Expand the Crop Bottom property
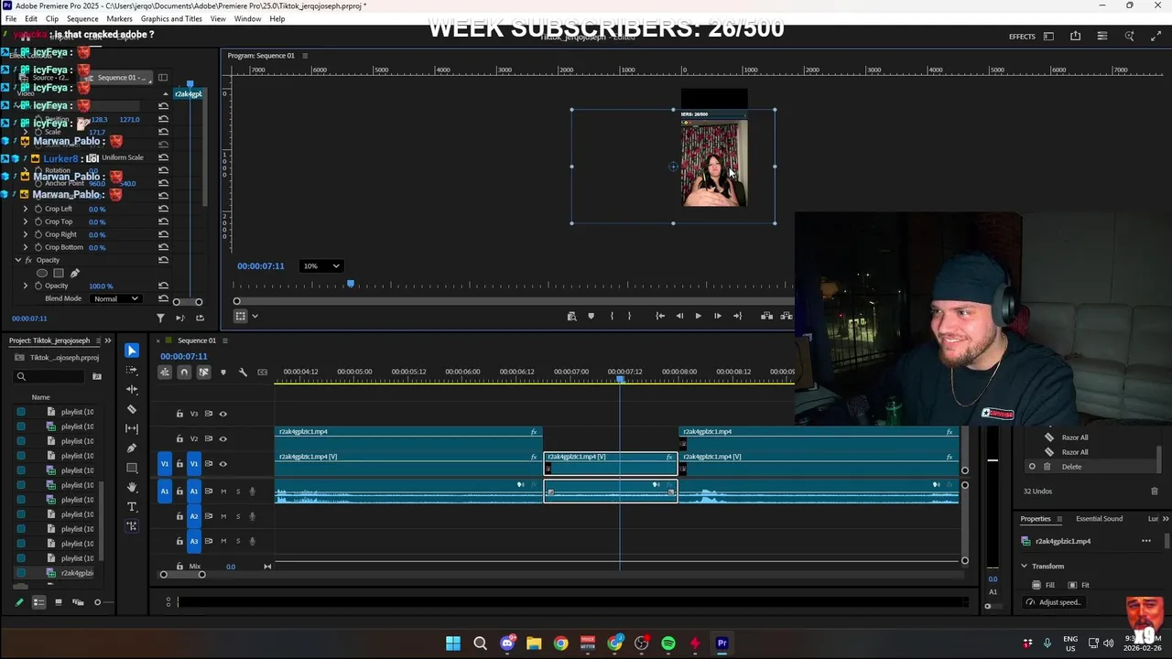This screenshot has width=1172, height=659. [26, 247]
